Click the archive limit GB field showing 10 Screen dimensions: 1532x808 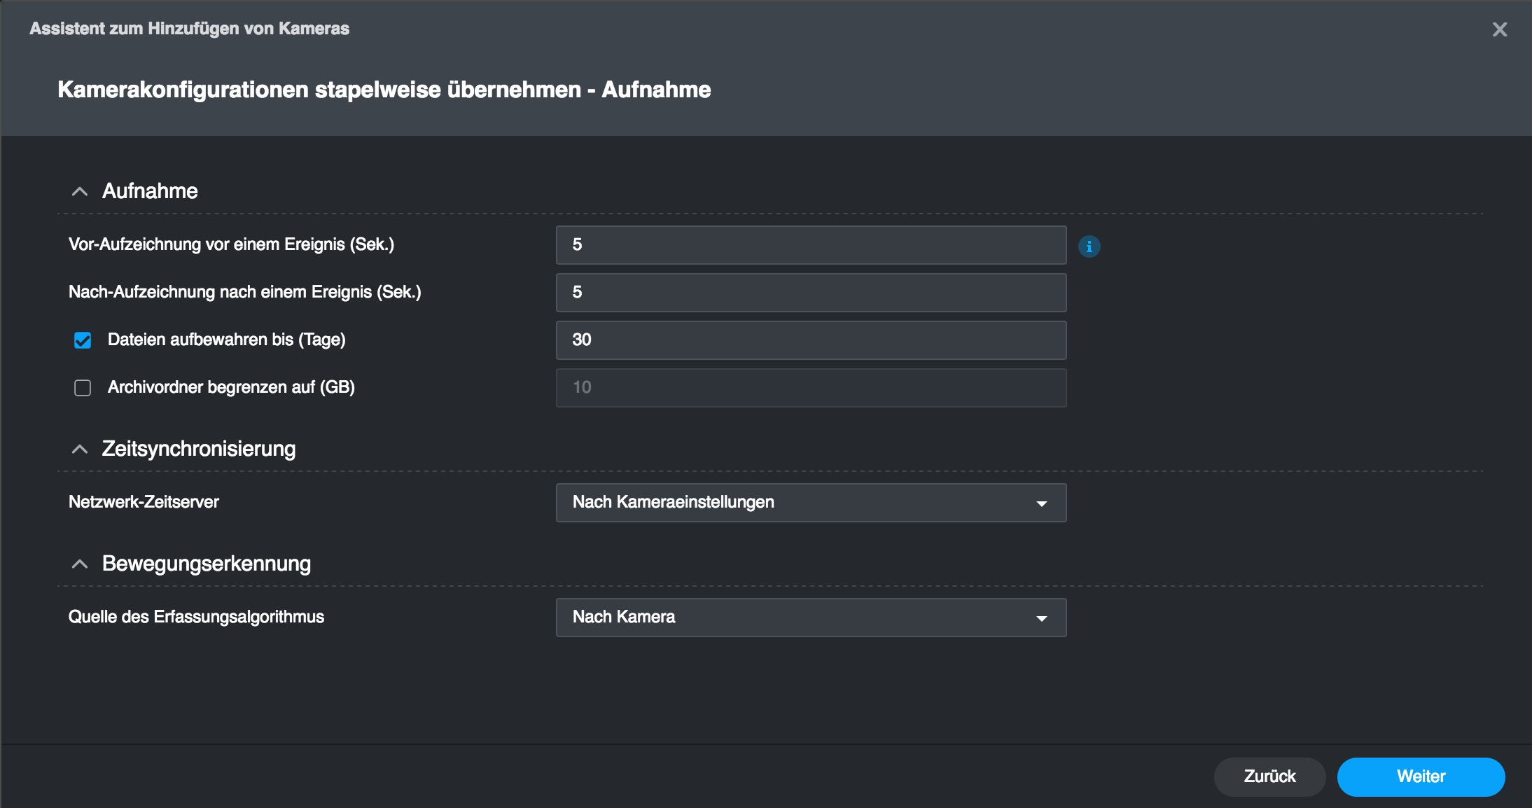[811, 388]
